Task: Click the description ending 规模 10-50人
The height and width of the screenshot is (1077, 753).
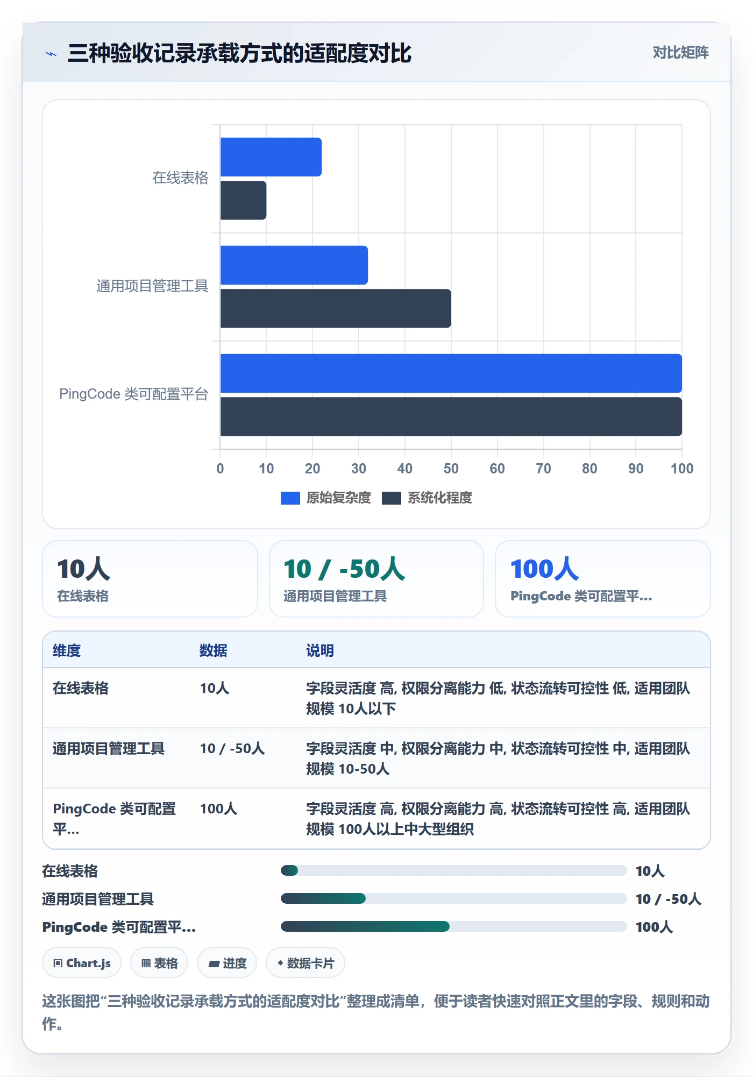Action: click(x=498, y=759)
